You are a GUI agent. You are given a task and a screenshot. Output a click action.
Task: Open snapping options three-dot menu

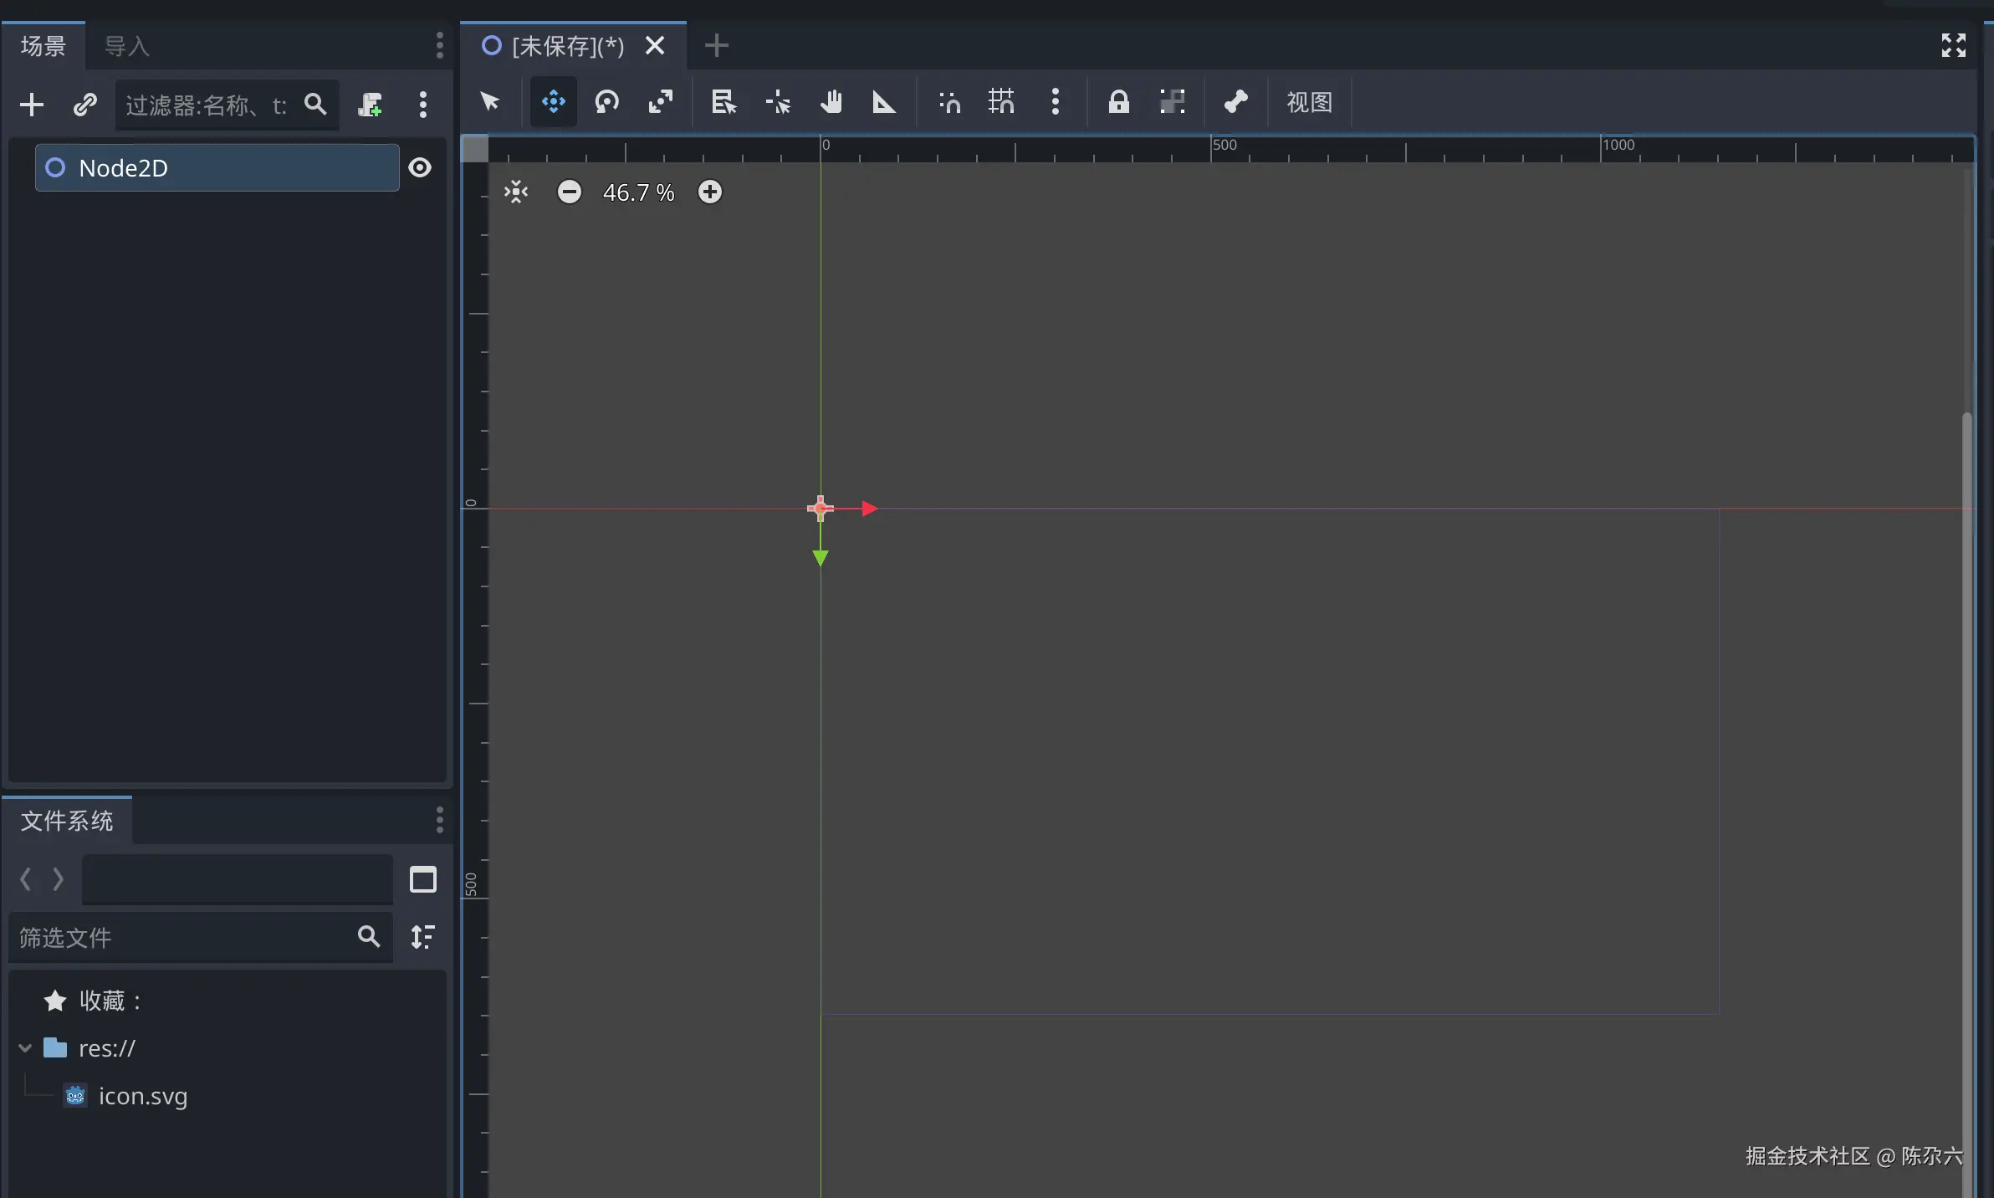coord(1056,102)
